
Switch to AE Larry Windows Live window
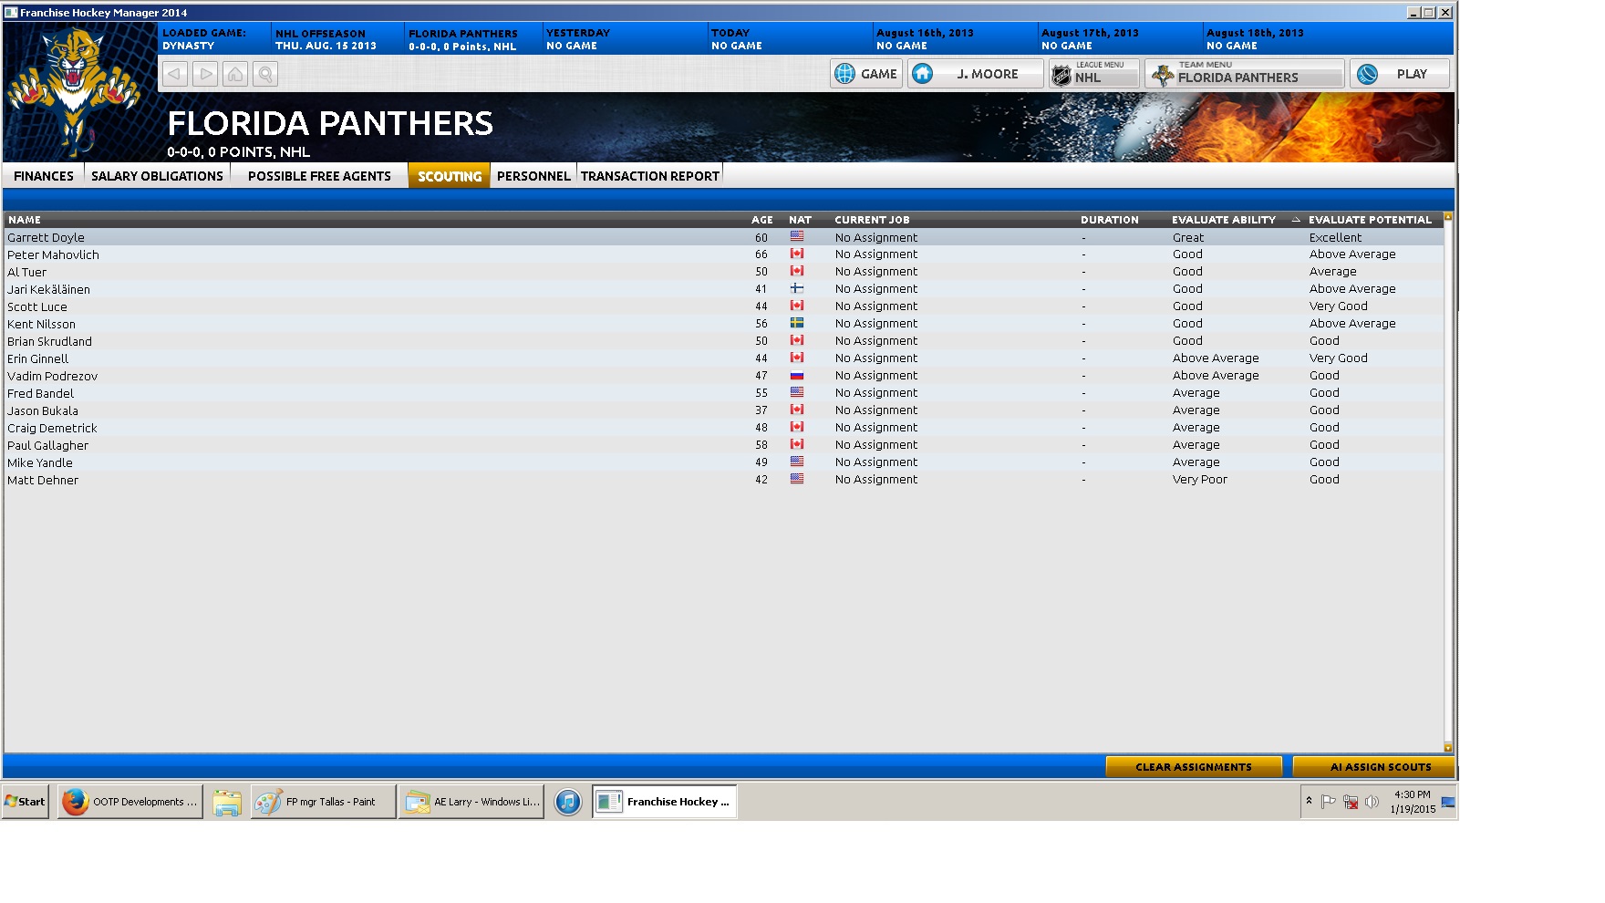(x=471, y=802)
